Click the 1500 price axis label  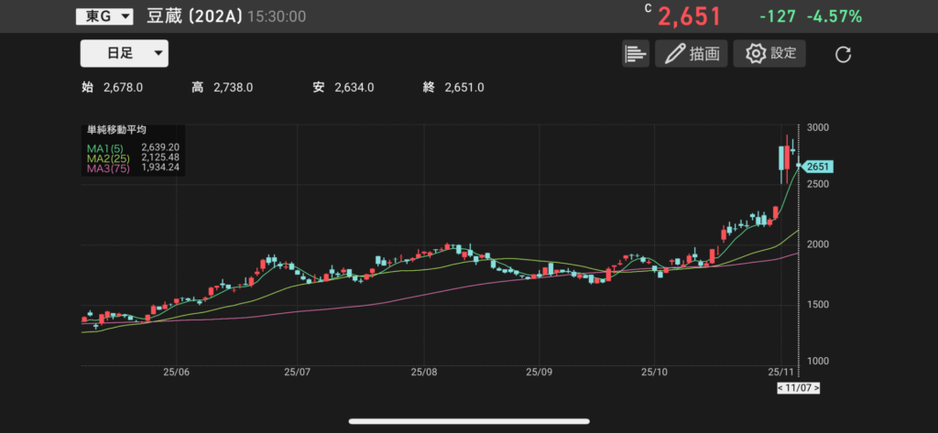818,305
